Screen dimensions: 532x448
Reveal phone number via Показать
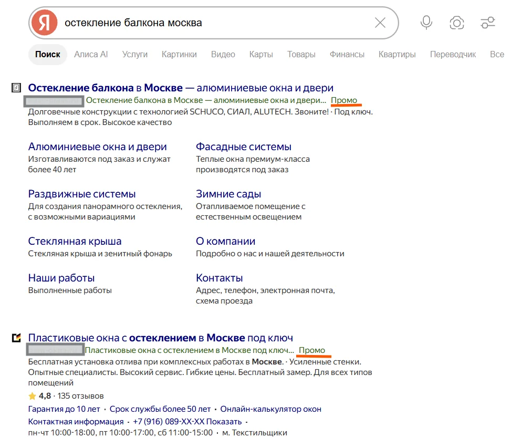[x=224, y=422]
